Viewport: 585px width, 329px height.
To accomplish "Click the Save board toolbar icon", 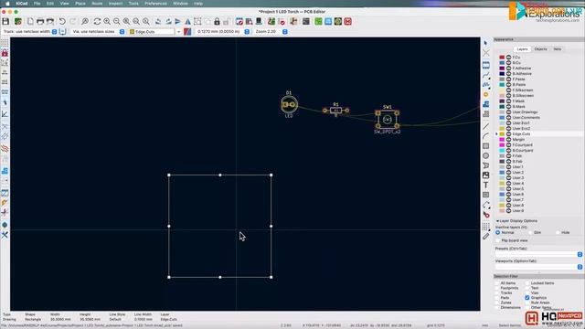I will pyautogui.click(x=5, y=22).
